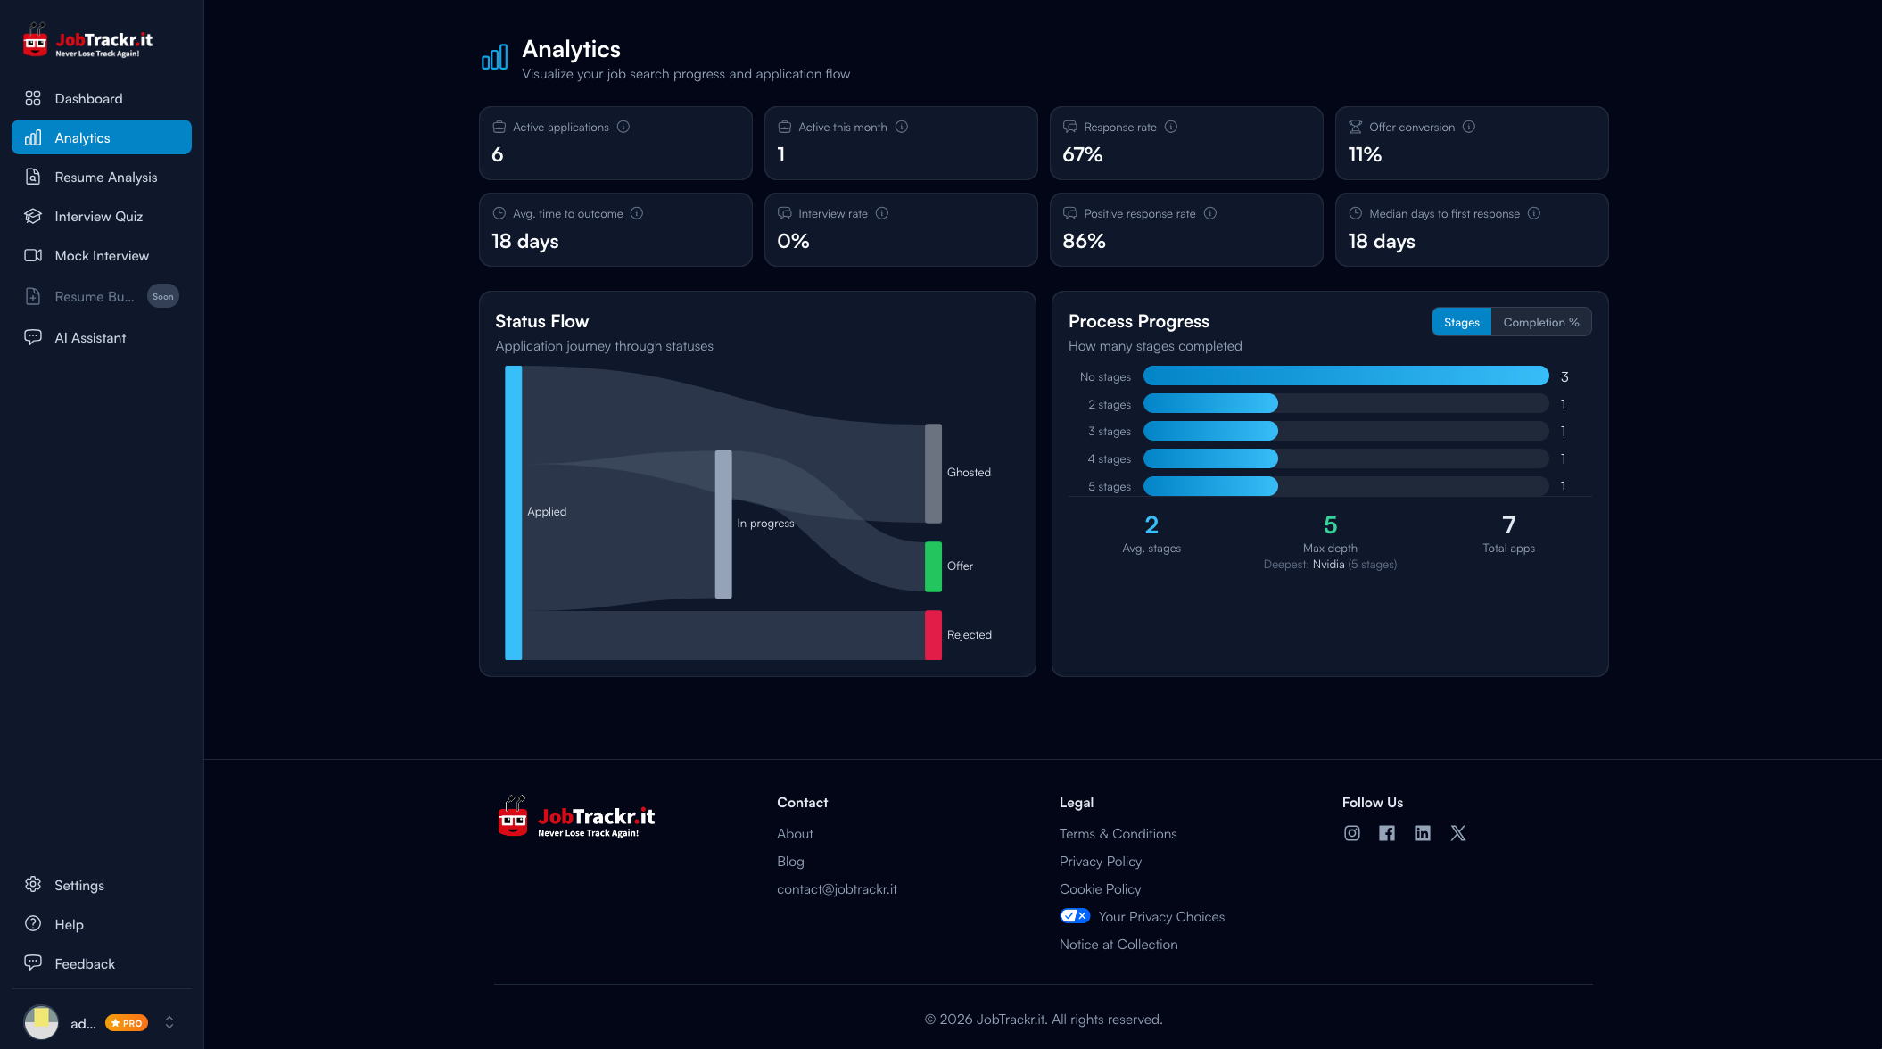
Task: Select the Stages view in Process Progress
Action: [1461, 321]
